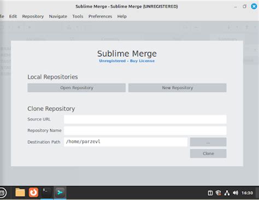Edit the Destination Path field
The image size is (259, 200).
tap(126, 142)
